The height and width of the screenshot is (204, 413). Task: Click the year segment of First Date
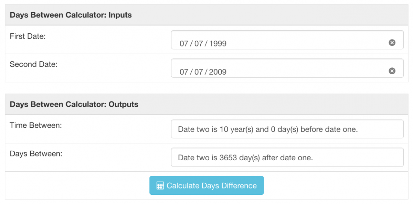coord(218,43)
